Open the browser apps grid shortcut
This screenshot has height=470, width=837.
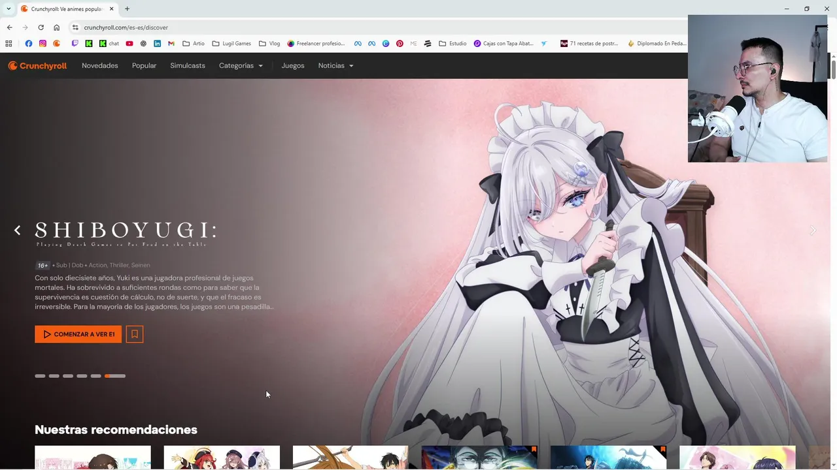9,44
